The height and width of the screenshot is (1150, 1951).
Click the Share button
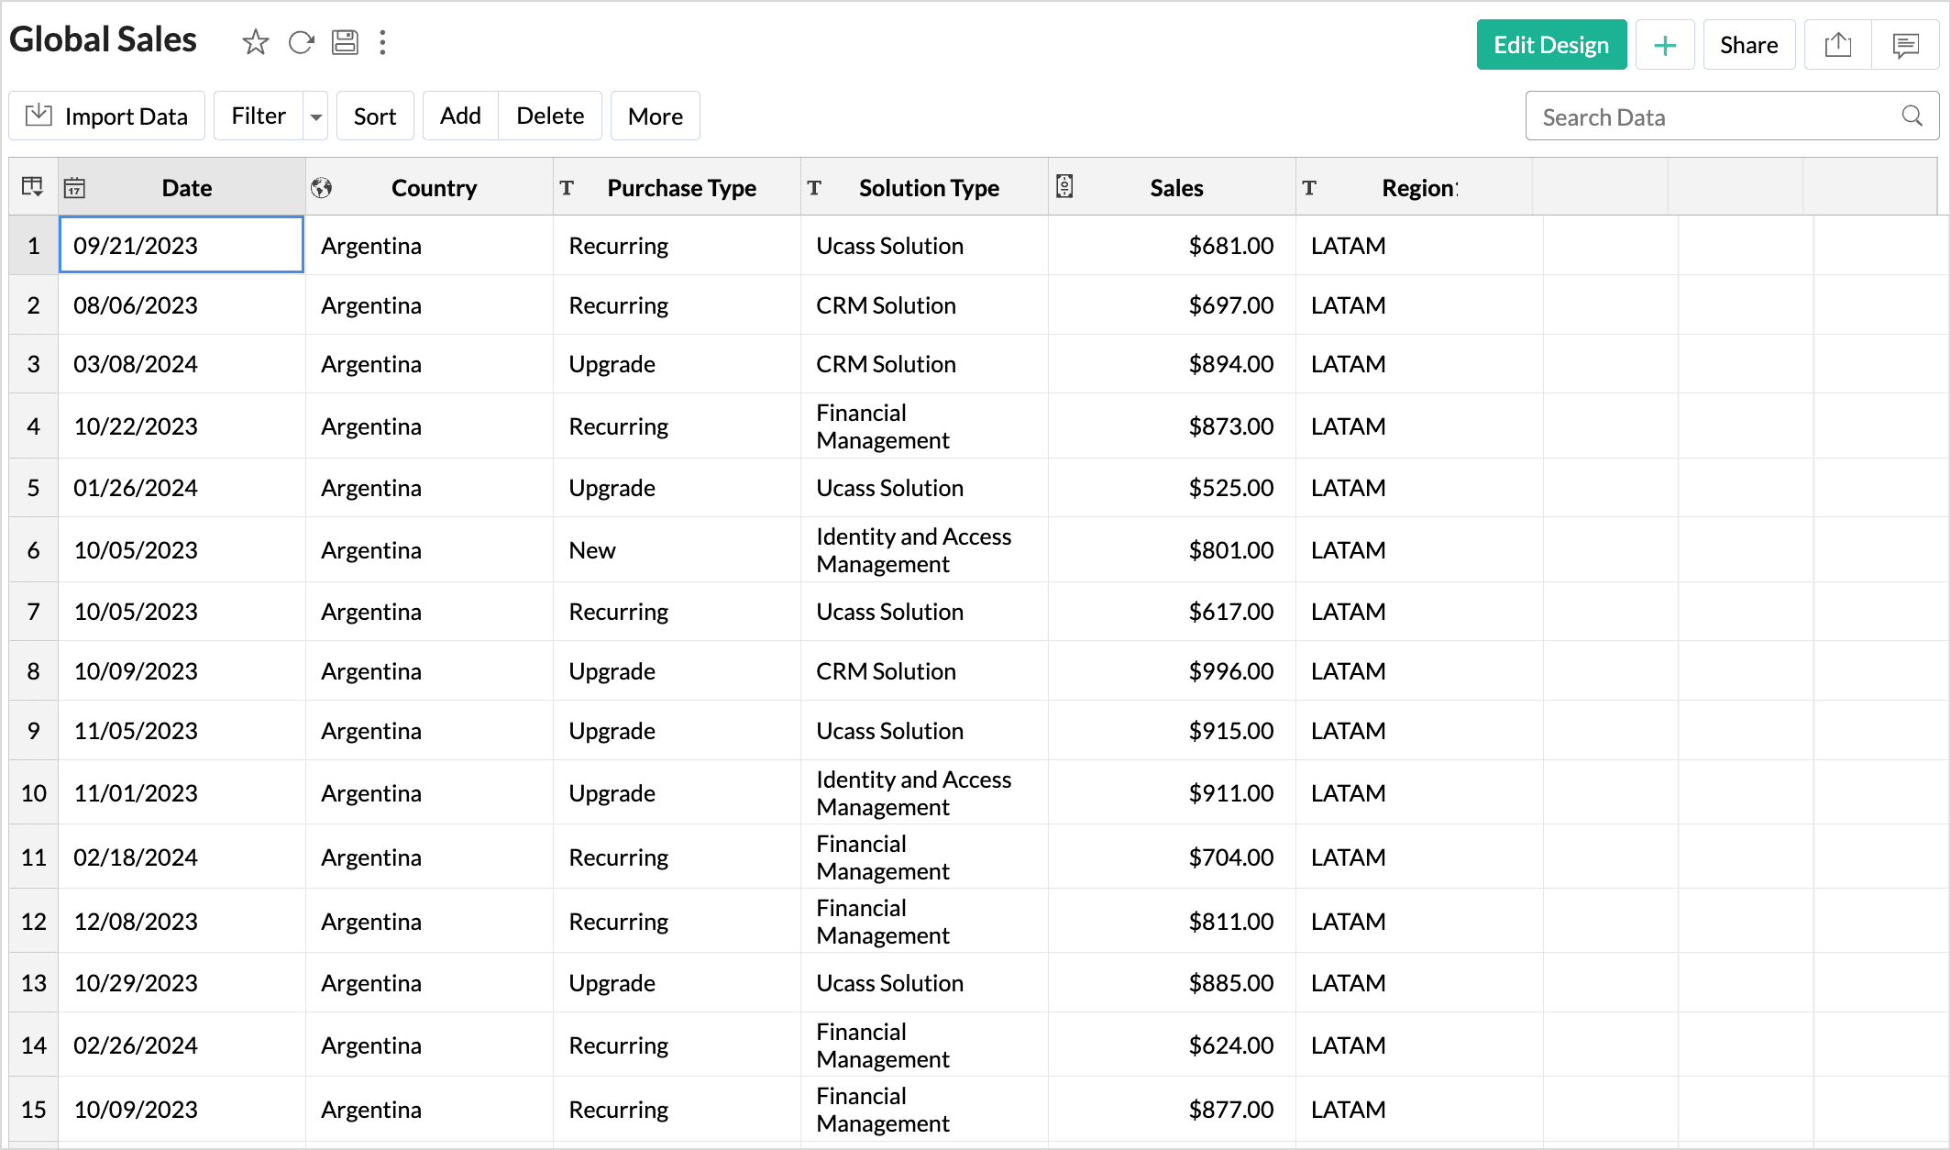coord(1748,45)
